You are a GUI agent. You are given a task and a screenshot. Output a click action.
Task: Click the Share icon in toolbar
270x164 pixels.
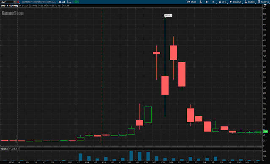coord(189,2)
